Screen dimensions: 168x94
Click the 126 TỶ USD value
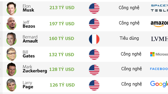click(x=62, y=85)
